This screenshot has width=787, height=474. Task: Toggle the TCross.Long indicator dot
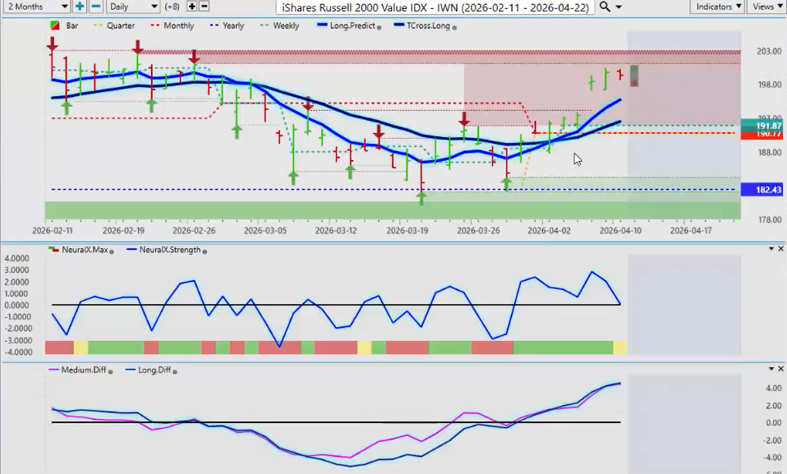pyautogui.click(x=455, y=27)
